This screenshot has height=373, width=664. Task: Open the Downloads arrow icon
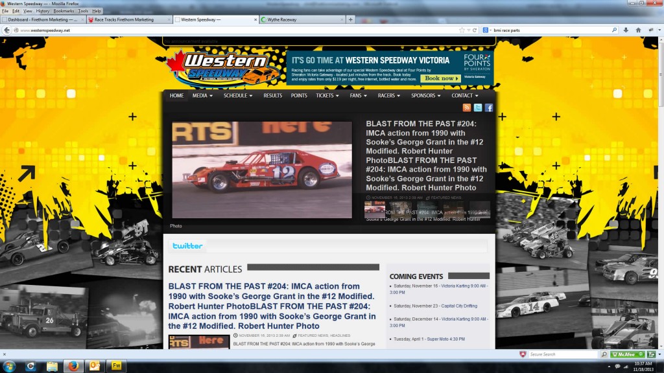[x=626, y=30]
